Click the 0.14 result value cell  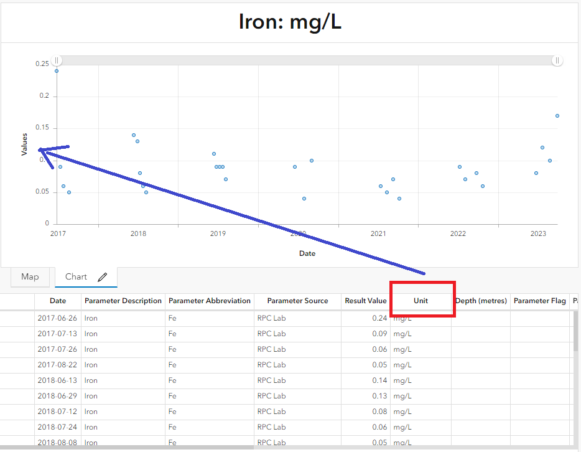pos(366,380)
